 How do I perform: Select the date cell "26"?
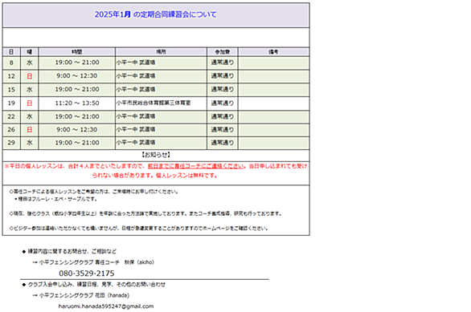tap(11, 129)
